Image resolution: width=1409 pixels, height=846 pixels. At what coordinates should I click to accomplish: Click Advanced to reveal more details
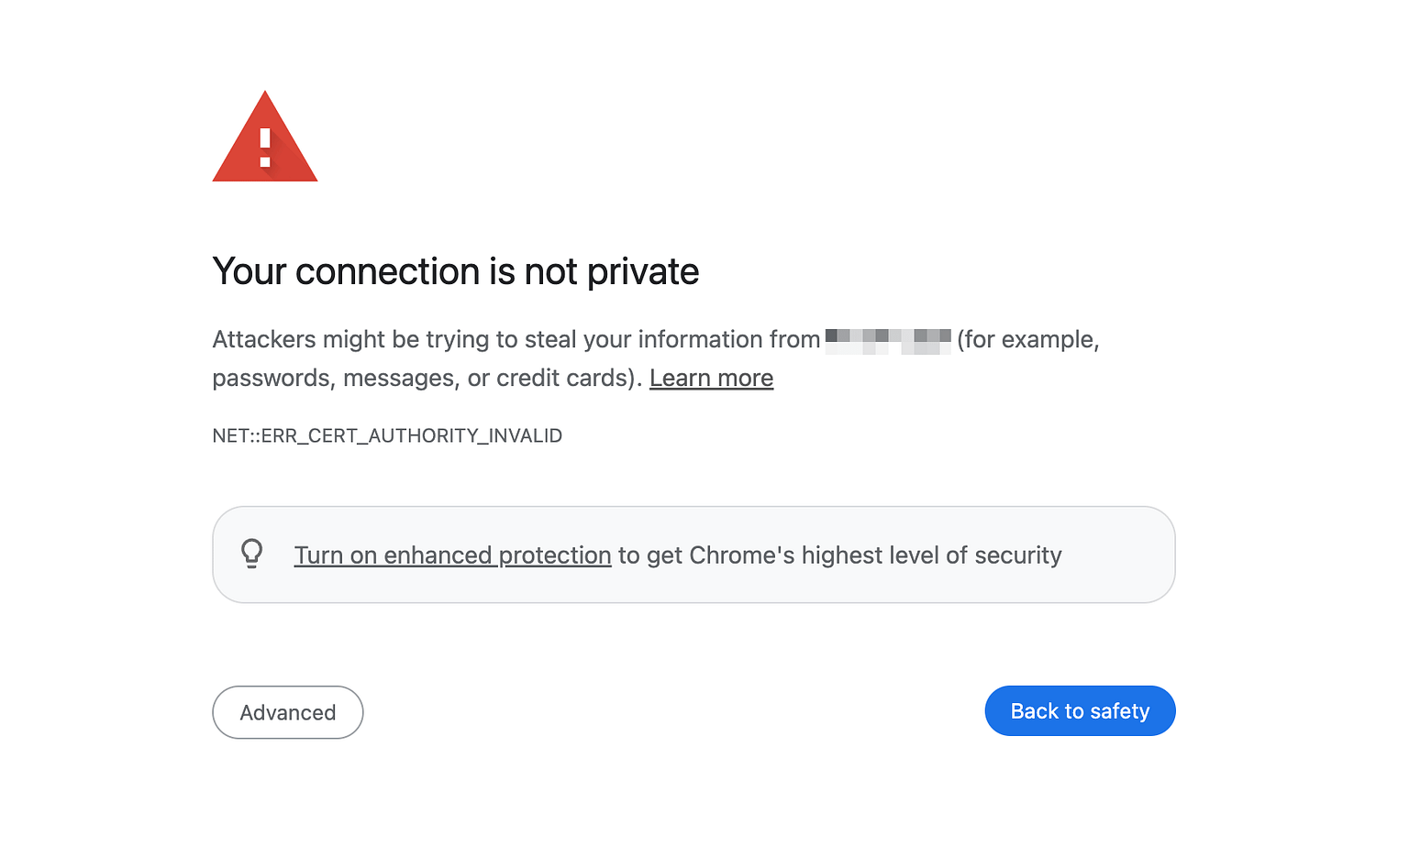click(287, 712)
